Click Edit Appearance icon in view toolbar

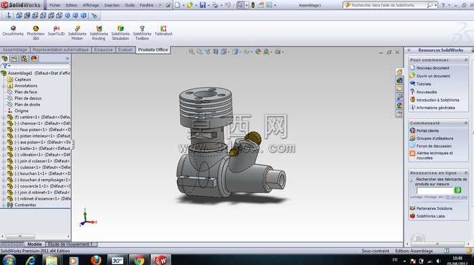tap(258, 51)
